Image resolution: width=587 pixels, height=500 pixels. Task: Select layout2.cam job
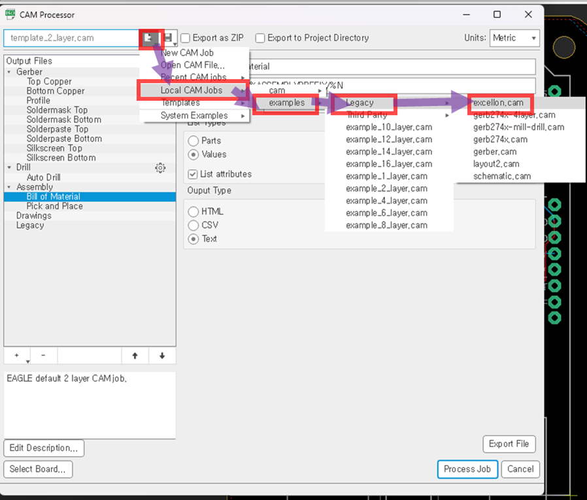[x=496, y=164]
